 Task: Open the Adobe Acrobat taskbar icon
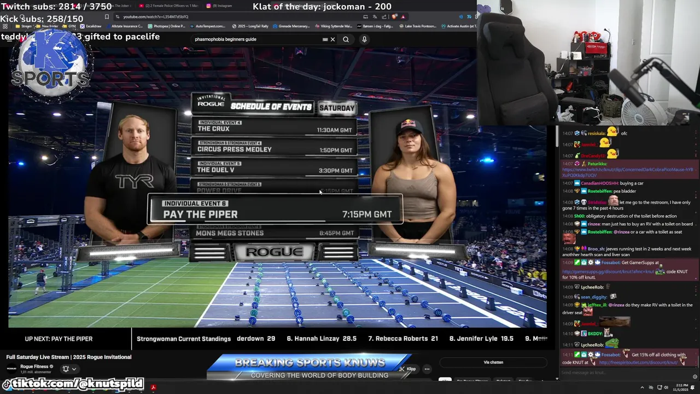coord(153,388)
